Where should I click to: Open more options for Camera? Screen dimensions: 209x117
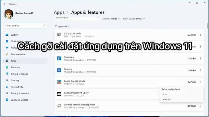tap(200, 70)
